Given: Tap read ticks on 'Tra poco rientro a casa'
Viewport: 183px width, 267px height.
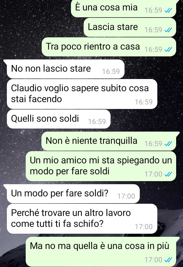Looking at the screenshot, I should tap(168, 50).
